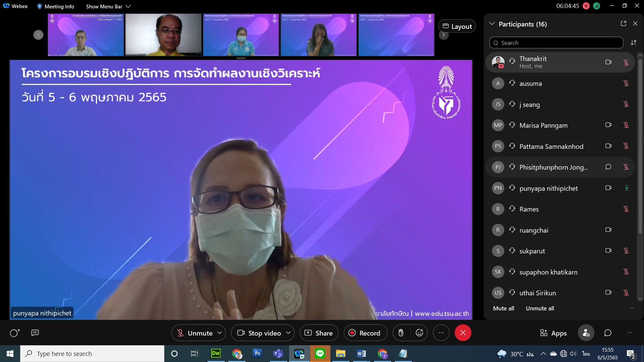Open audio options dropdown beside Unmute
644x362 pixels.
pyautogui.click(x=220, y=333)
